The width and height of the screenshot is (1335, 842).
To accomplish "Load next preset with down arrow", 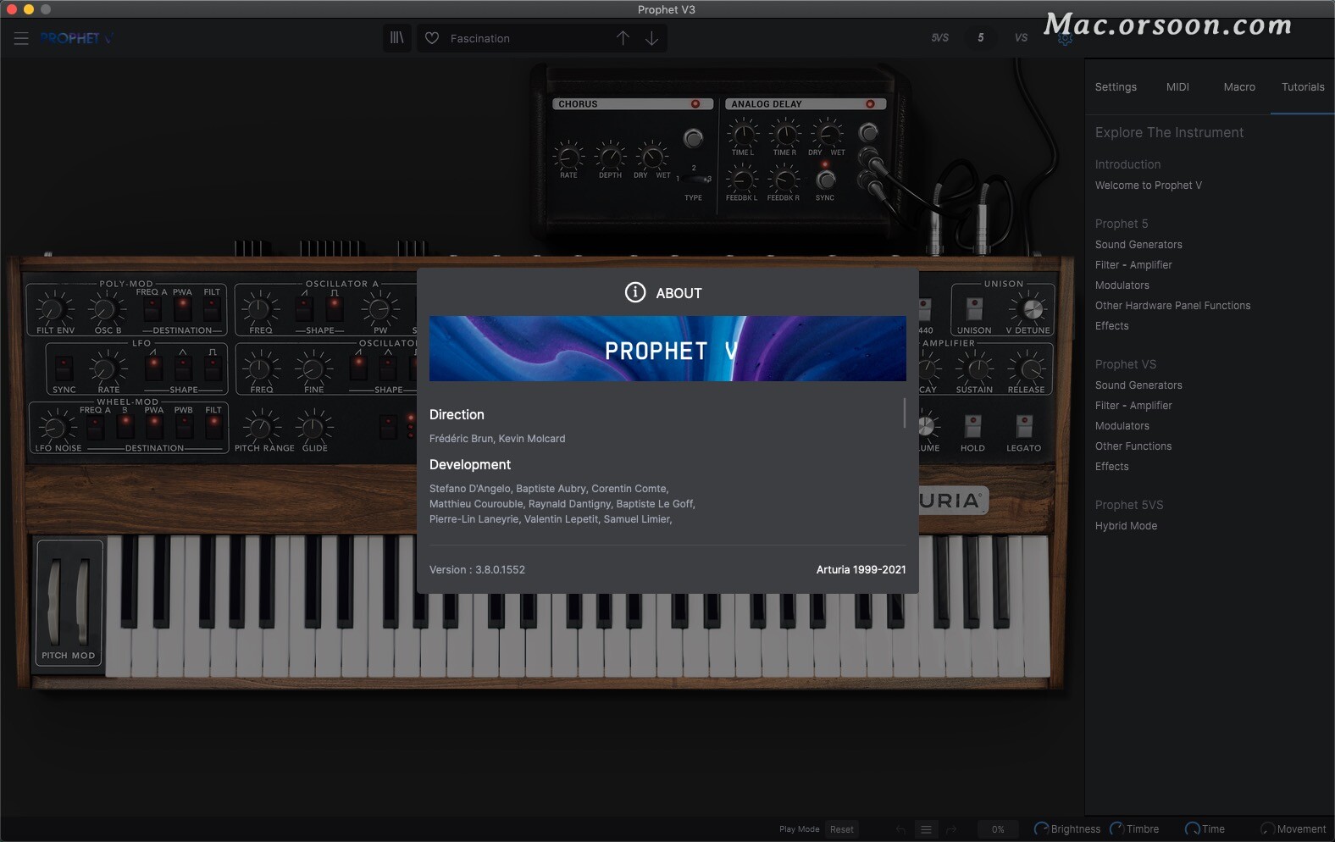I will [x=651, y=38].
